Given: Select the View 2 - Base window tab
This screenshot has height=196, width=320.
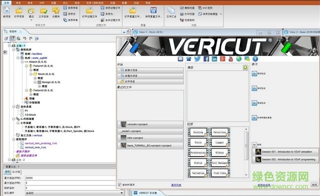Looking at the screenshot, I should pos(302,32).
